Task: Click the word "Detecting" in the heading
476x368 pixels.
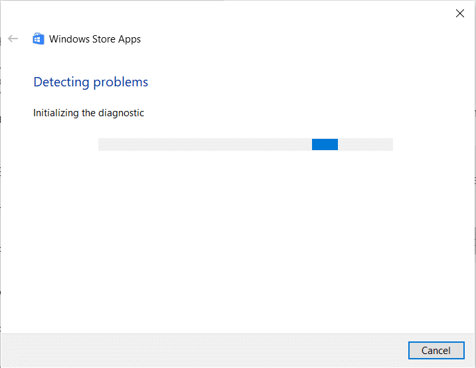Action: [x=61, y=82]
